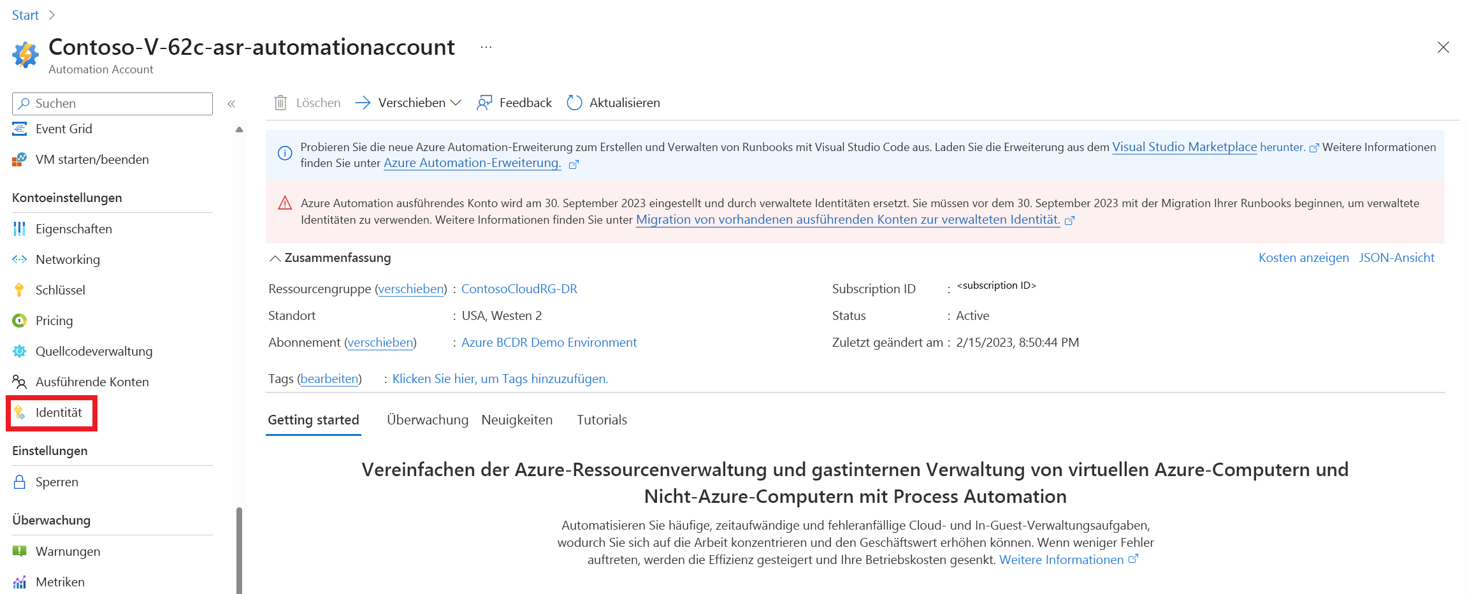Open the Azure Automation-Erweiterung link
Screen dimensions: 1467x594
(472, 163)
